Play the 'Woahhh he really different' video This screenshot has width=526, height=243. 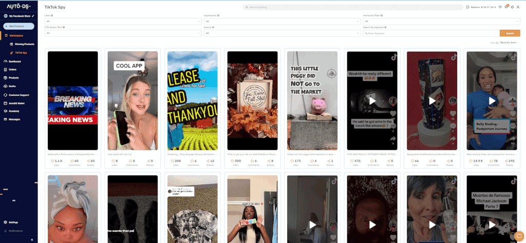(x=372, y=100)
